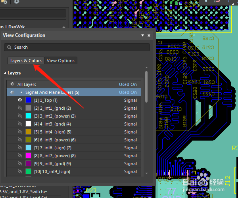Close the View Configuration panel
The width and height of the screenshot is (238, 198).
(149, 36)
